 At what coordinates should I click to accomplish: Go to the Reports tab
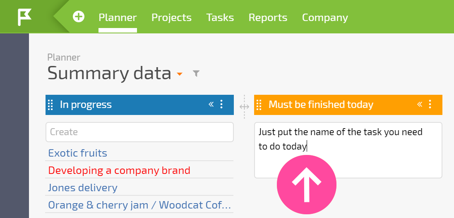tap(268, 18)
